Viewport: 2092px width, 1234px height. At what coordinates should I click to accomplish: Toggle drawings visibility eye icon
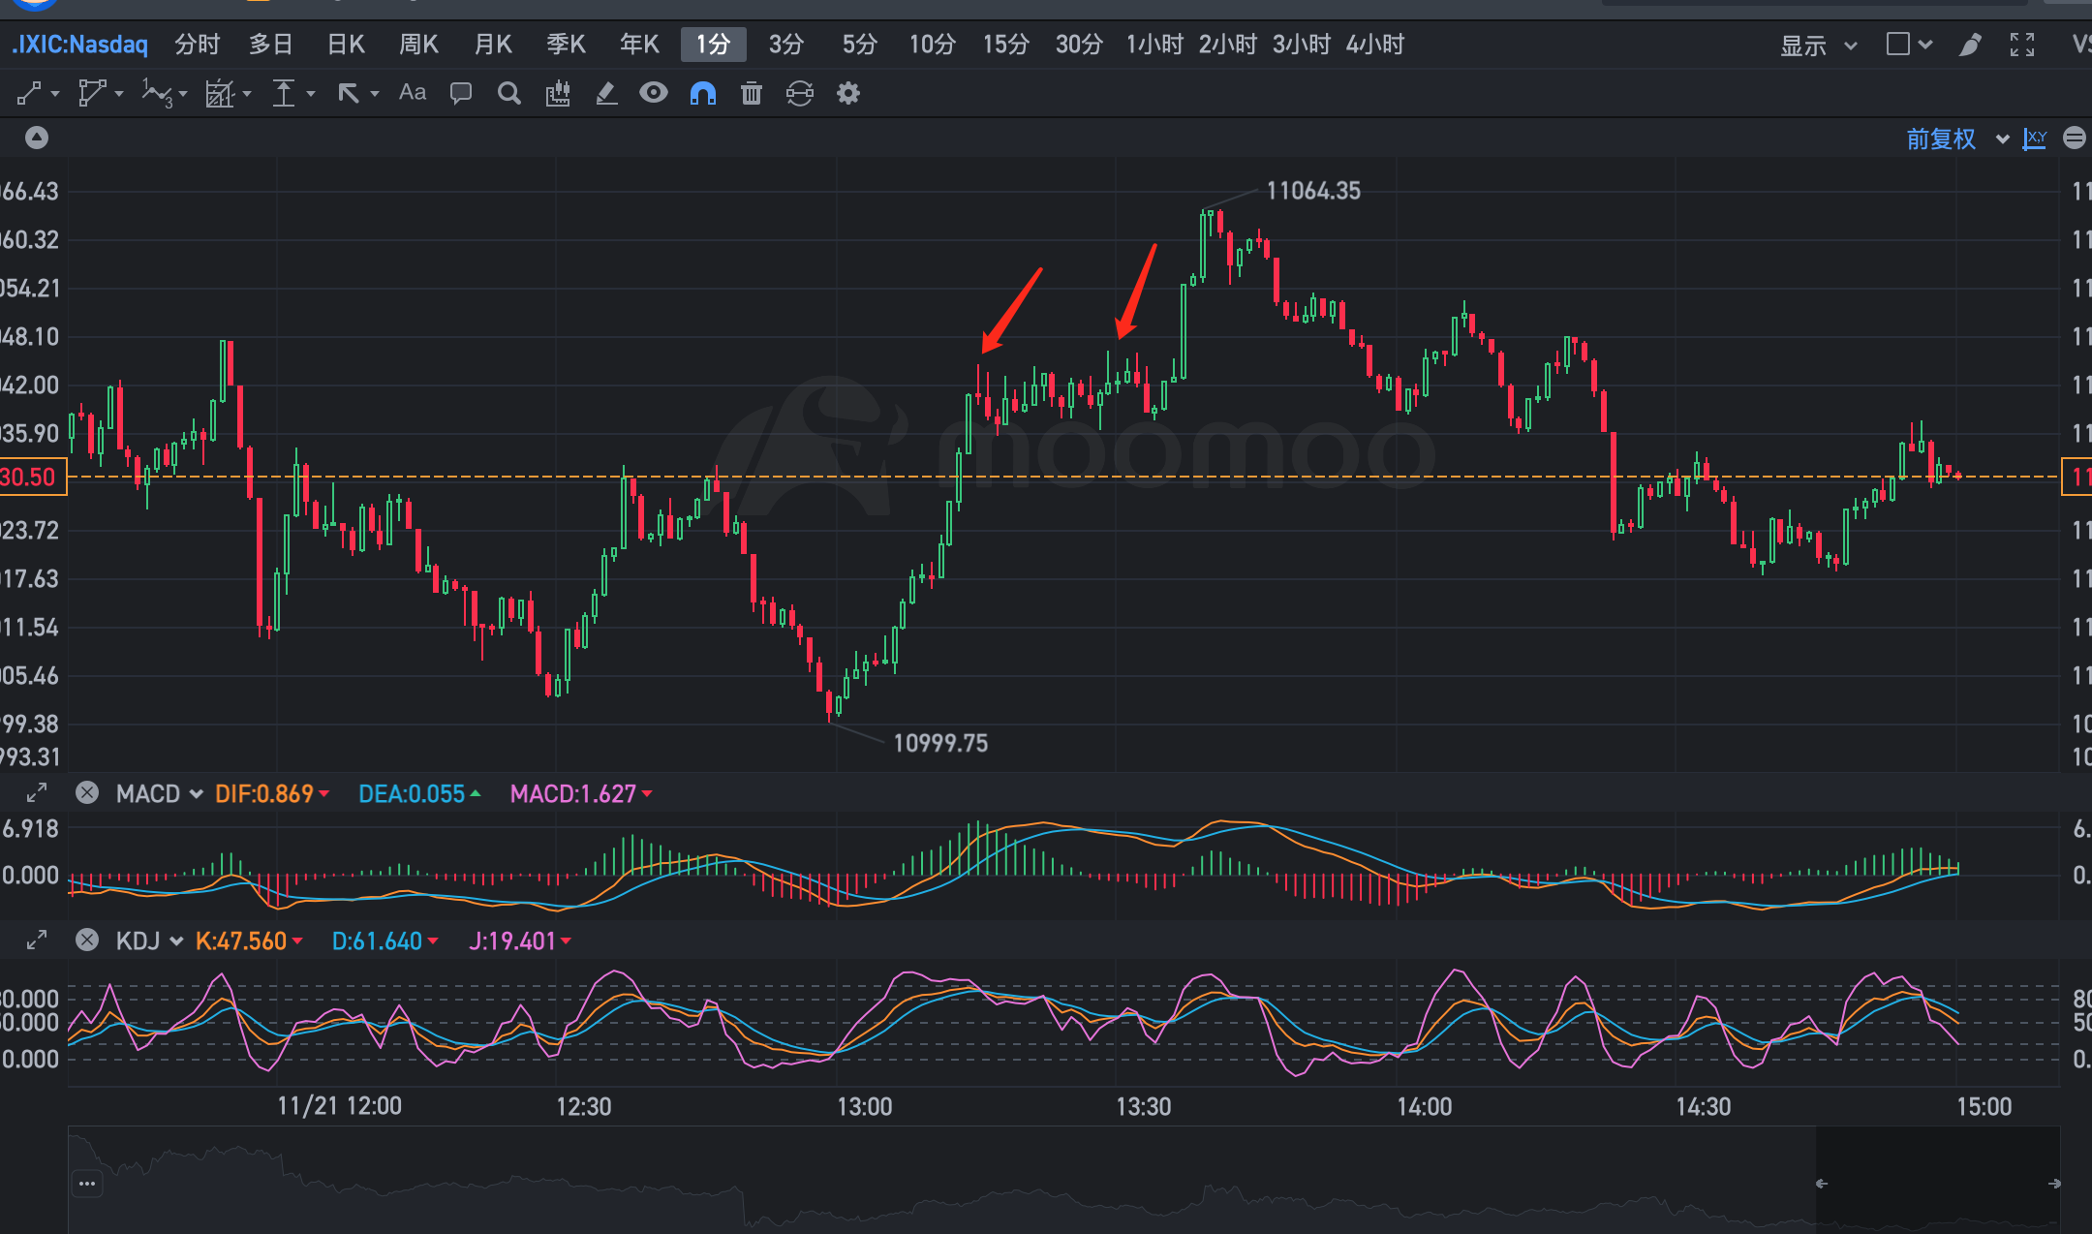[x=654, y=93]
